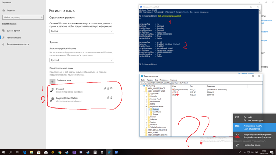
Task: Open the country dropdown showing Россия
Action: 82,31
